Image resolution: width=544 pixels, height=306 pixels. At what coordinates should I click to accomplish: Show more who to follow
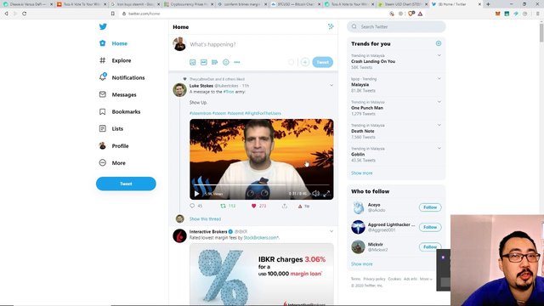[361, 264]
